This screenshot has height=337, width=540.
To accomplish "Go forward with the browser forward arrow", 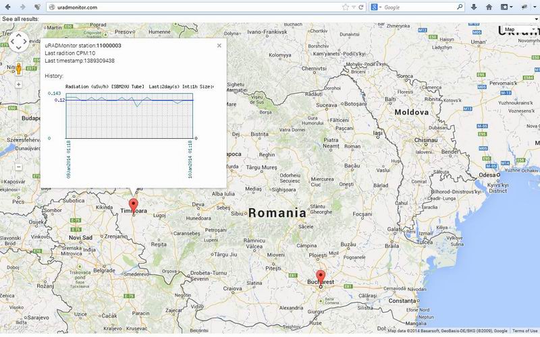I will (22, 7).
